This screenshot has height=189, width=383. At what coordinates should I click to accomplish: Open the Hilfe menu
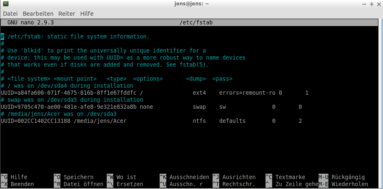click(87, 14)
